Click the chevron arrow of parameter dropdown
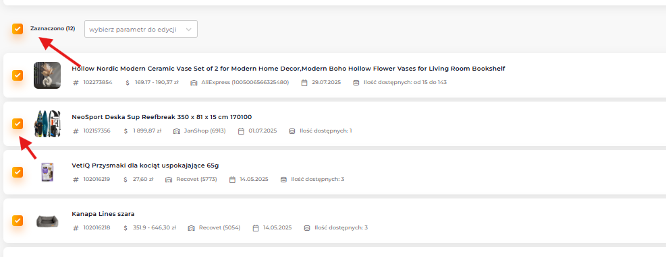The width and height of the screenshot is (666, 257). [x=189, y=29]
